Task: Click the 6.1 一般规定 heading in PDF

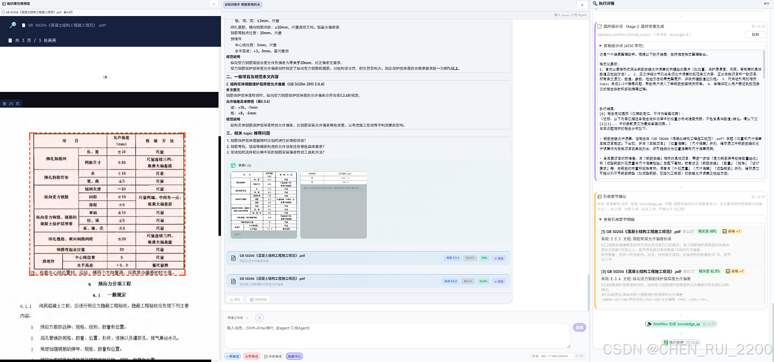Action: click(109, 295)
